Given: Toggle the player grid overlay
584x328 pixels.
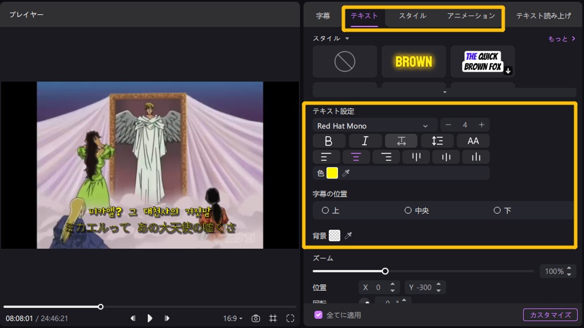Looking at the screenshot, I should click(273, 318).
